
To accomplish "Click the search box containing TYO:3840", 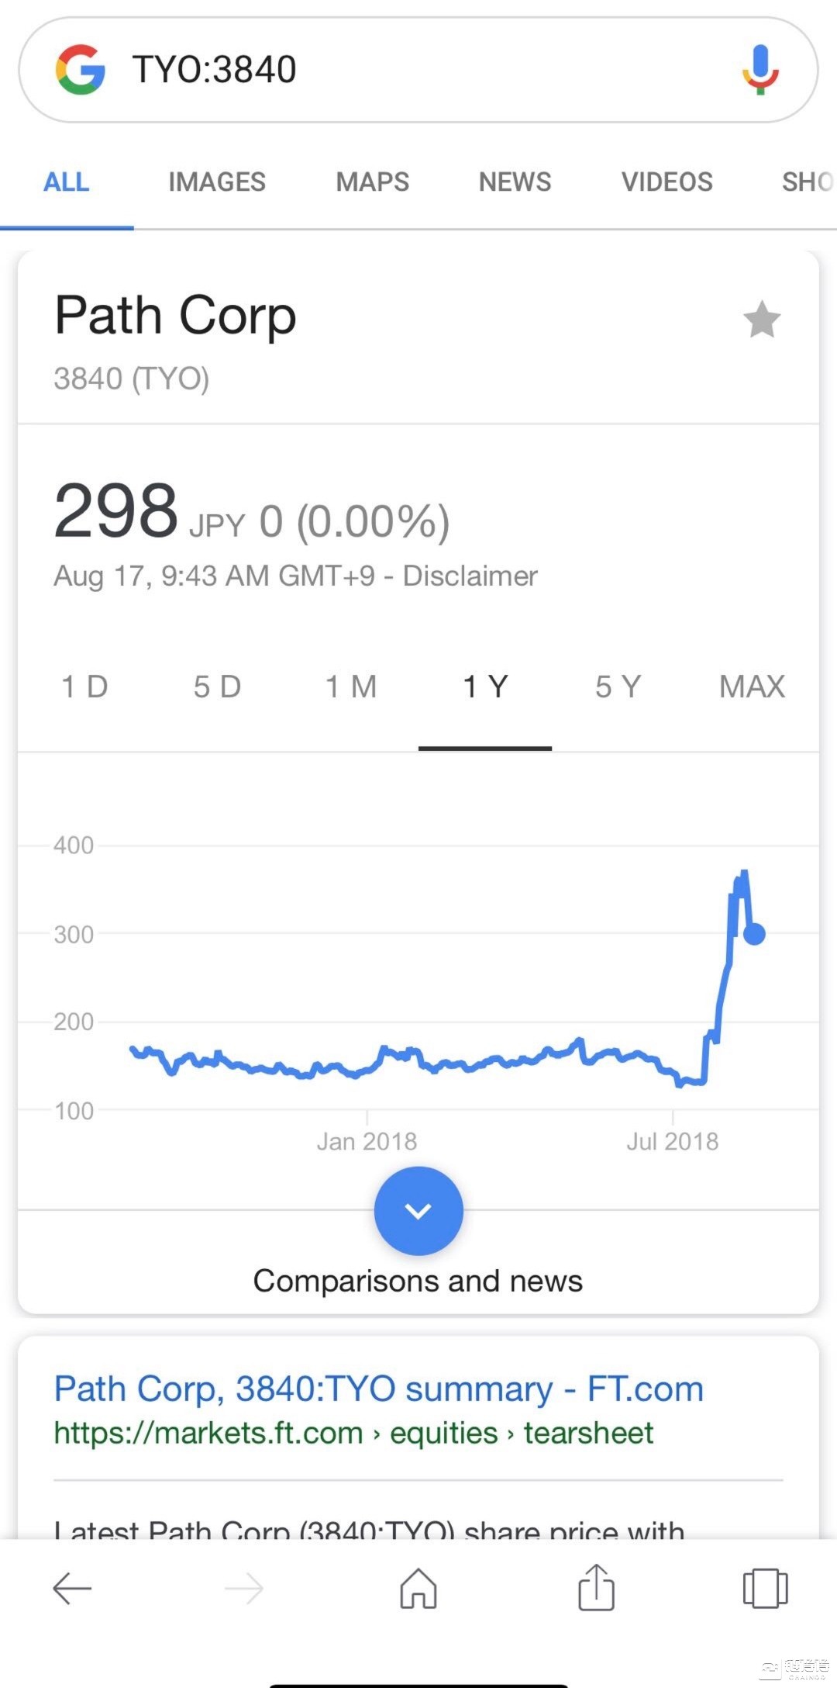I will tap(418, 70).
